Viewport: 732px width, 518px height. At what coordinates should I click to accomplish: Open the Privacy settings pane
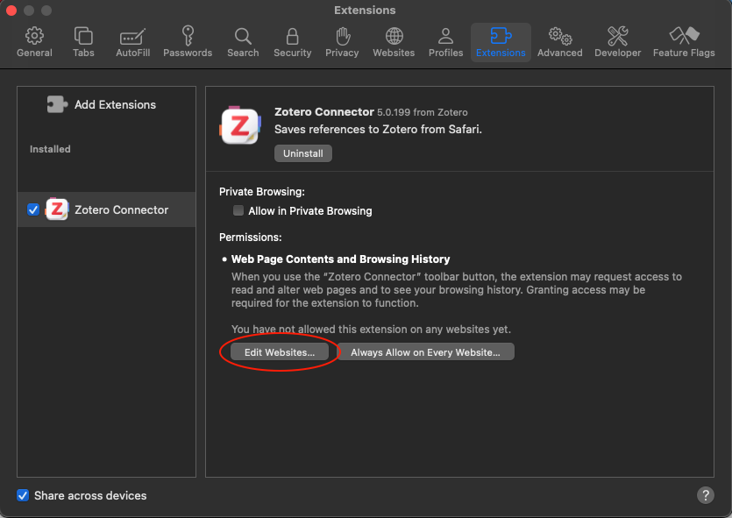(x=342, y=42)
